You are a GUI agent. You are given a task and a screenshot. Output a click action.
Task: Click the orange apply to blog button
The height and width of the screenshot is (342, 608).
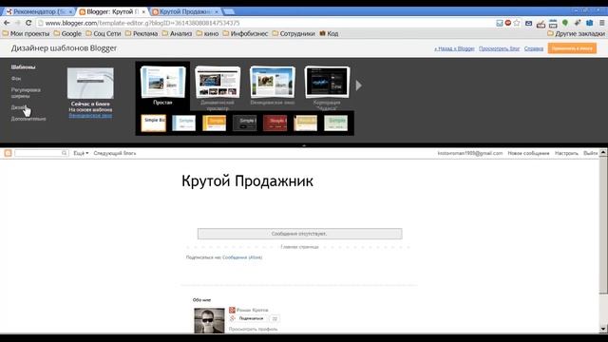pyautogui.click(x=572, y=48)
